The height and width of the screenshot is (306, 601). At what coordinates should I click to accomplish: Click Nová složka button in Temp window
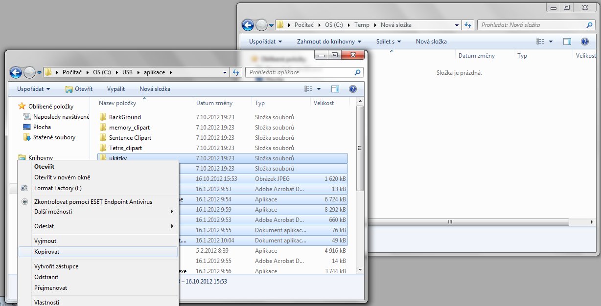click(x=431, y=42)
